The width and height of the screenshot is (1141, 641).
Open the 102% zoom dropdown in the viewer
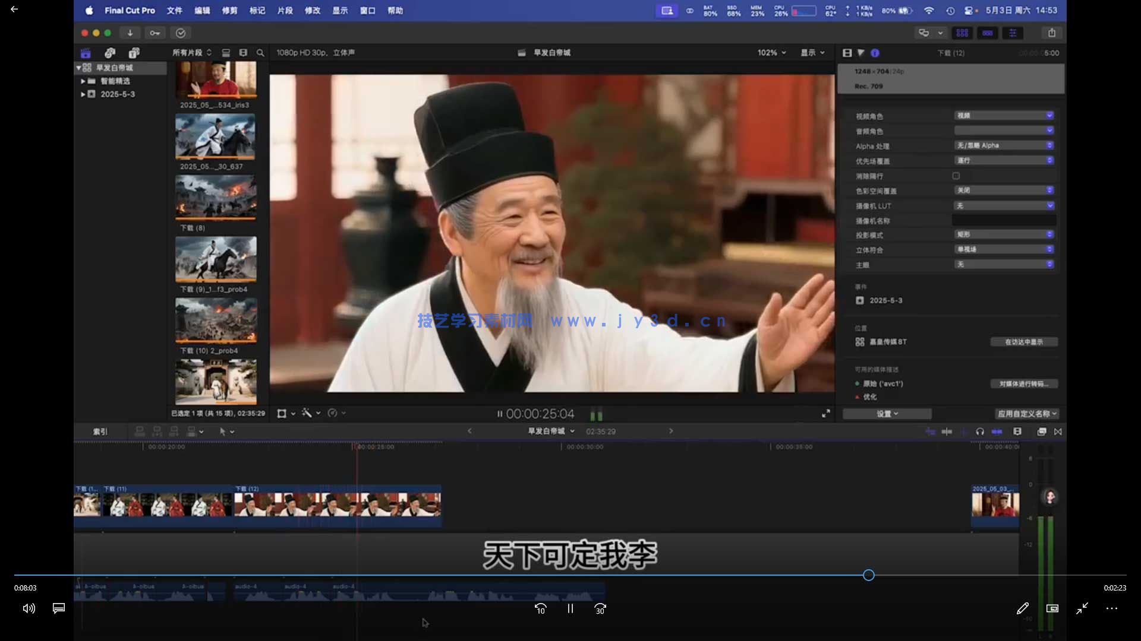click(771, 52)
